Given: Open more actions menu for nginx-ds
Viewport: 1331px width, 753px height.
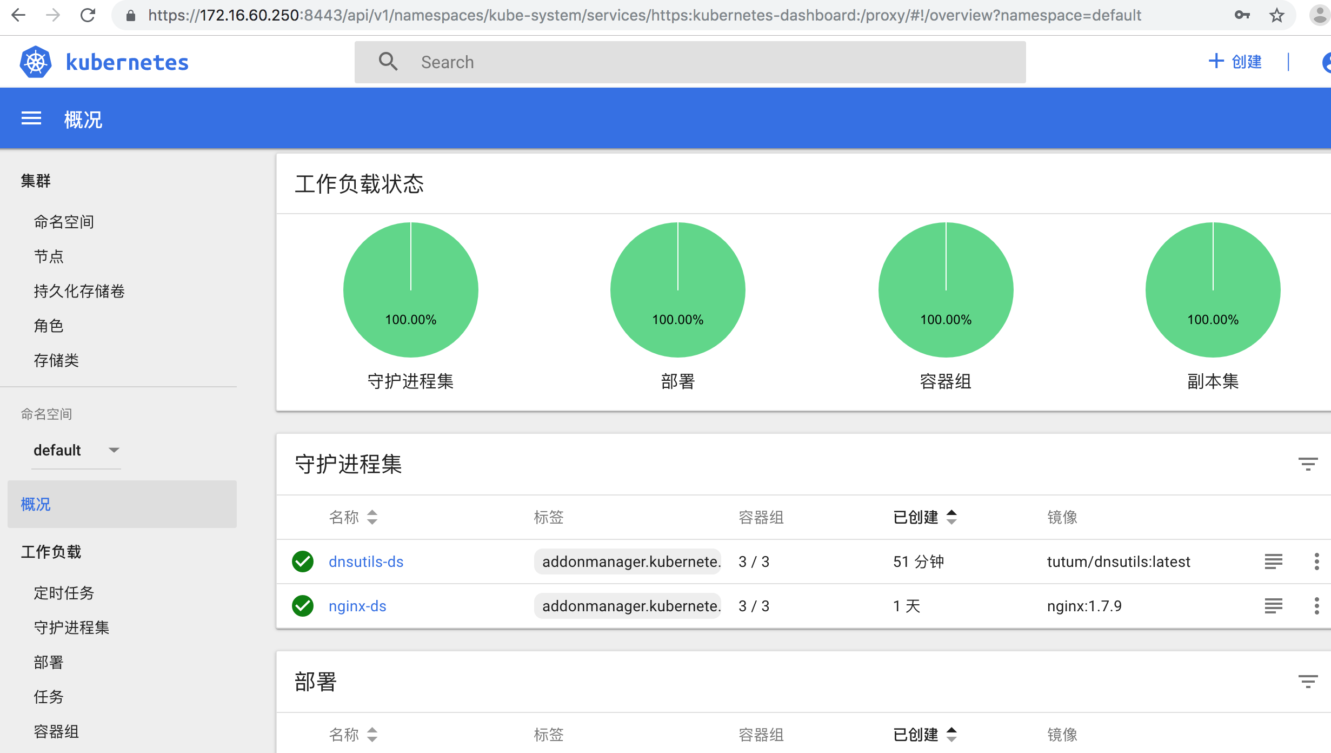Looking at the screenshot, I should click(x=1316, y=606).
